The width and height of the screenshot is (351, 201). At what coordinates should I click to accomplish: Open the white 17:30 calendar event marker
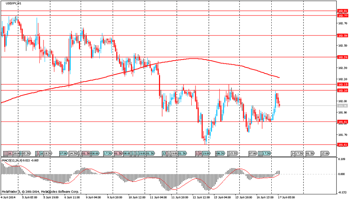tap(299, 153)
